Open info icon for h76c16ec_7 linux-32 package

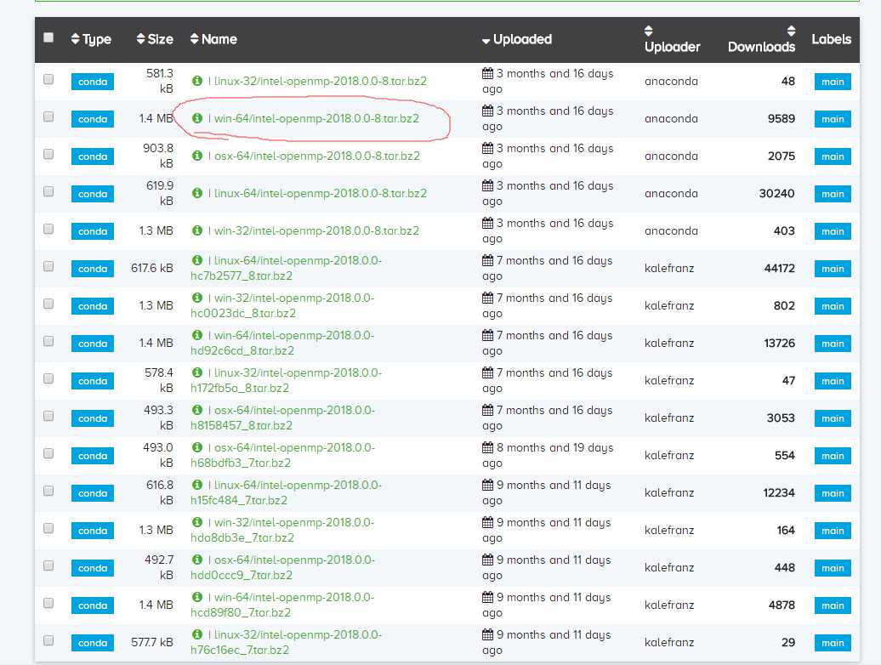[x=196, y=634]
